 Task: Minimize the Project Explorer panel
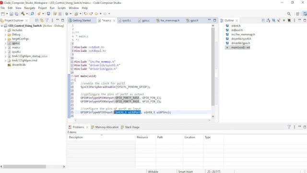pyautogui.click(x=58, y=20)
